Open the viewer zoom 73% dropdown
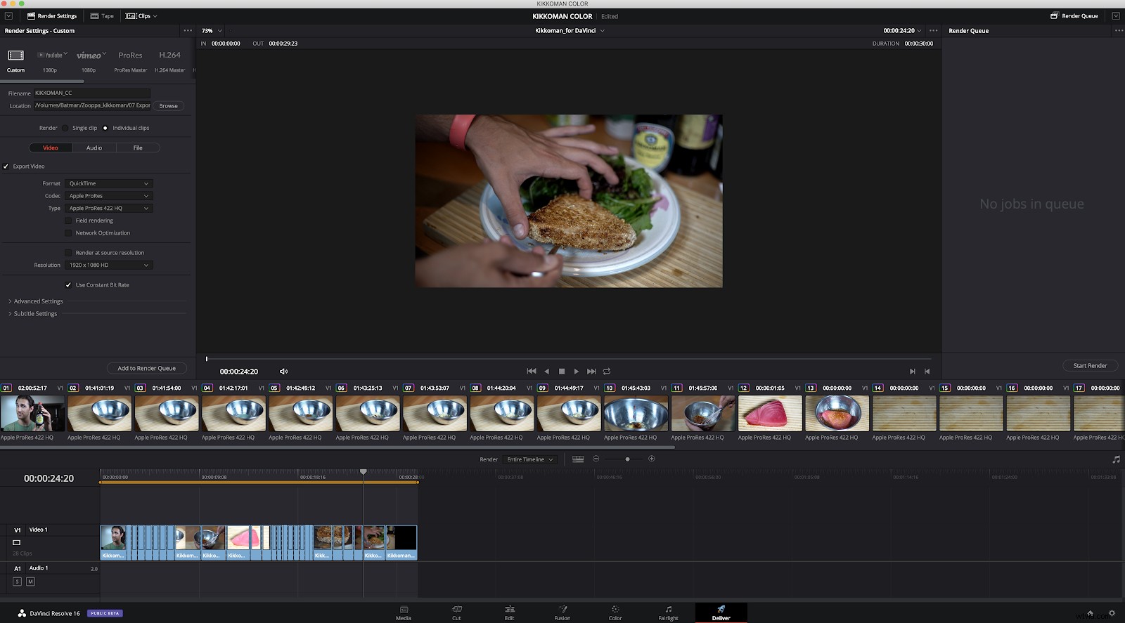The image size is (1125, 623). click(x=212, y=31)
